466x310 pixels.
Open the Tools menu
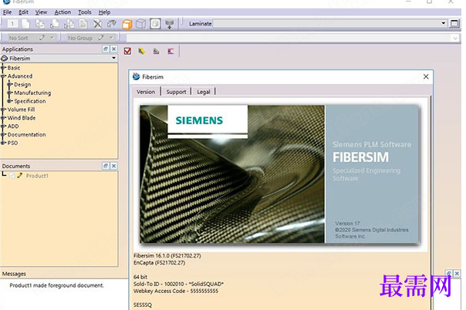[85, 12]
